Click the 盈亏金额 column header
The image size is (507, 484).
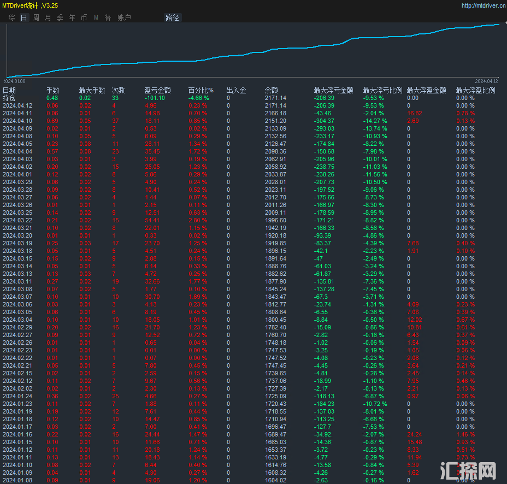click(157, 90)
